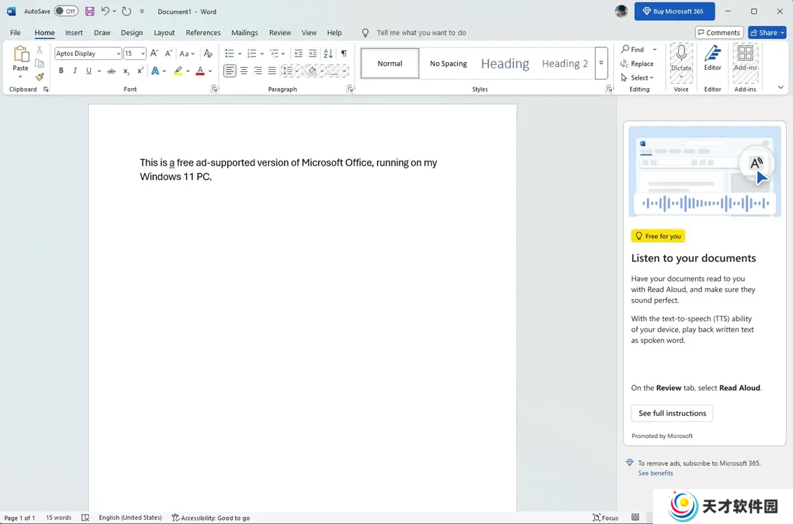
Task: Open the Paragraph settings launcher
Action: click(x=350, y=89)
